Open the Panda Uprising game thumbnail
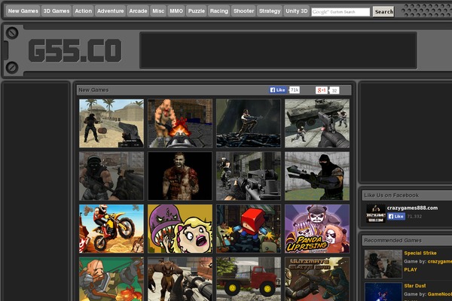 (317, 229)
